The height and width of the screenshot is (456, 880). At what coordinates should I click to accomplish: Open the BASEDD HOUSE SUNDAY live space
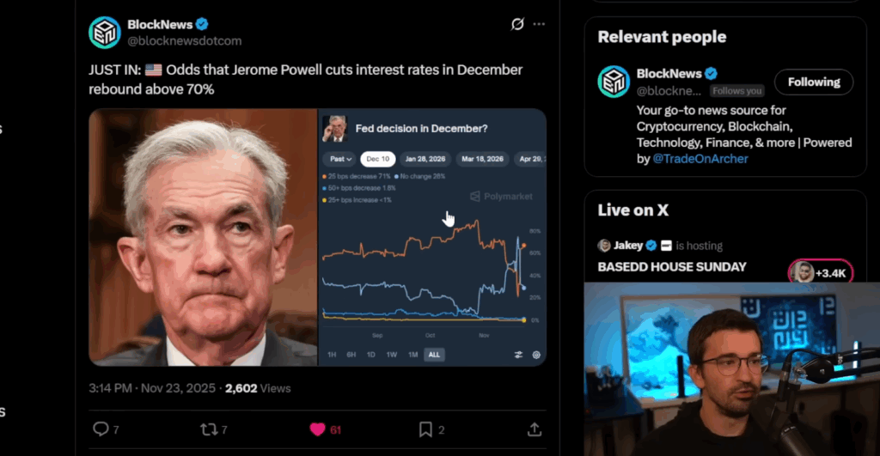[672, 267]
